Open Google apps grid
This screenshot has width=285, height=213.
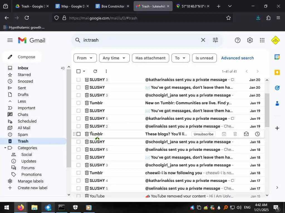pos(262,40)
